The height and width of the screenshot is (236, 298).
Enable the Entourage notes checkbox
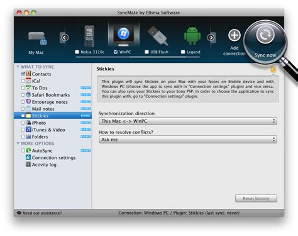[x=23, y=102]
